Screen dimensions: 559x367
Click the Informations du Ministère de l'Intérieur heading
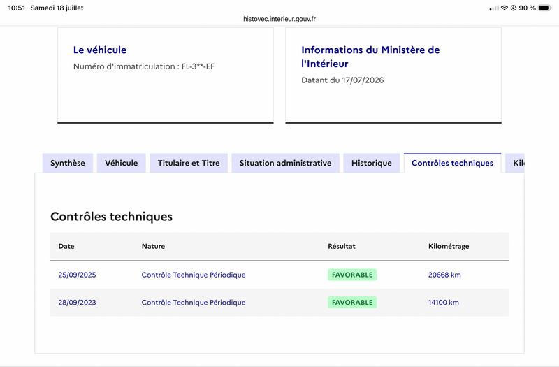tap(370, 57)
